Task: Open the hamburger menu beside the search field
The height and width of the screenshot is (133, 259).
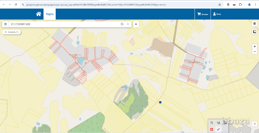Action: [x=5, y=24]
